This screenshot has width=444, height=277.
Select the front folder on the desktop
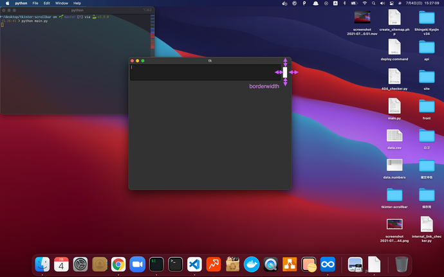point(427,109)
